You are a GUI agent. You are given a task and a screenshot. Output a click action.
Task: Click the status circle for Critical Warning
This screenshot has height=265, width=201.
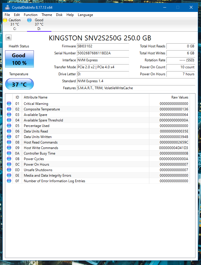tap(9, 103)
